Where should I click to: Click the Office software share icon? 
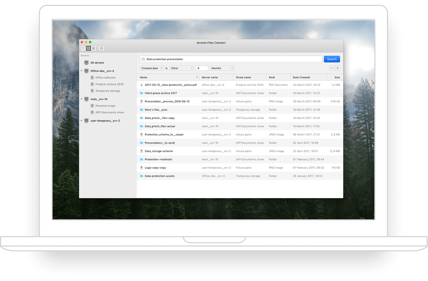click(92, 77)
